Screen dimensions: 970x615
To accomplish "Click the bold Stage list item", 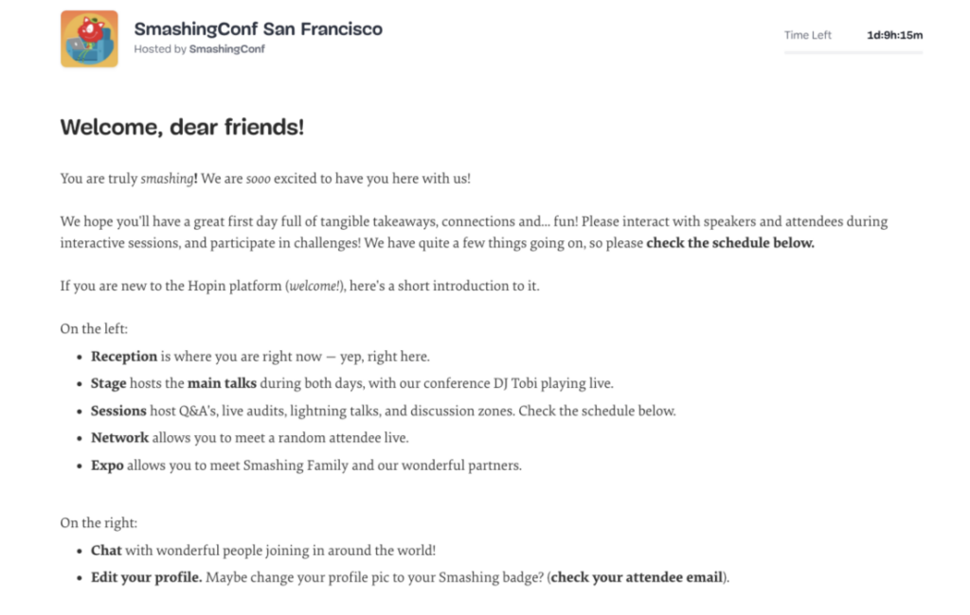I will point(108,383).
